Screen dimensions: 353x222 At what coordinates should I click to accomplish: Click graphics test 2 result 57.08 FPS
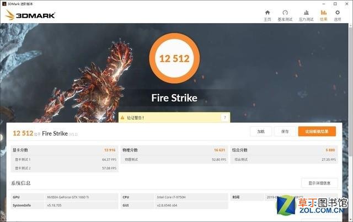pos(109,168)
